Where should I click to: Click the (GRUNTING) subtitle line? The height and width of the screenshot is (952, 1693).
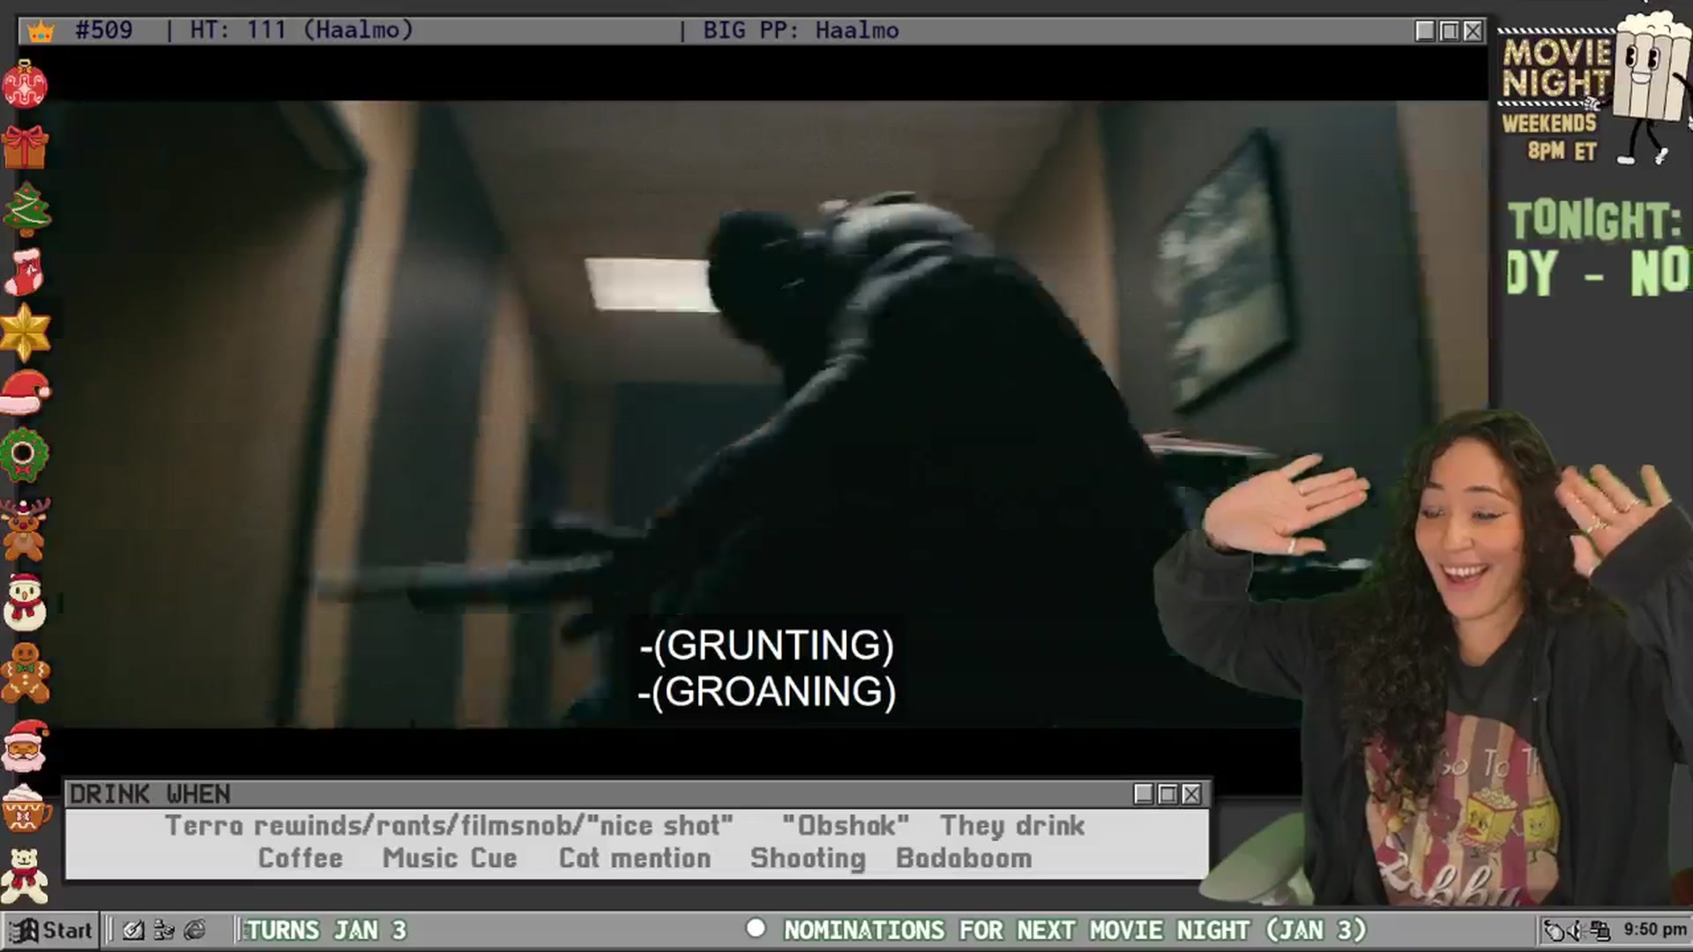[766, 645]
